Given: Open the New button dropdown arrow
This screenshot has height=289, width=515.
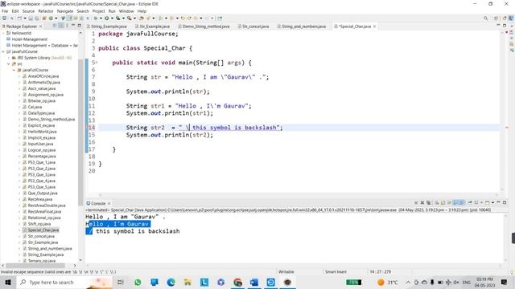Looking at the screenshot, I should (25, 18).
